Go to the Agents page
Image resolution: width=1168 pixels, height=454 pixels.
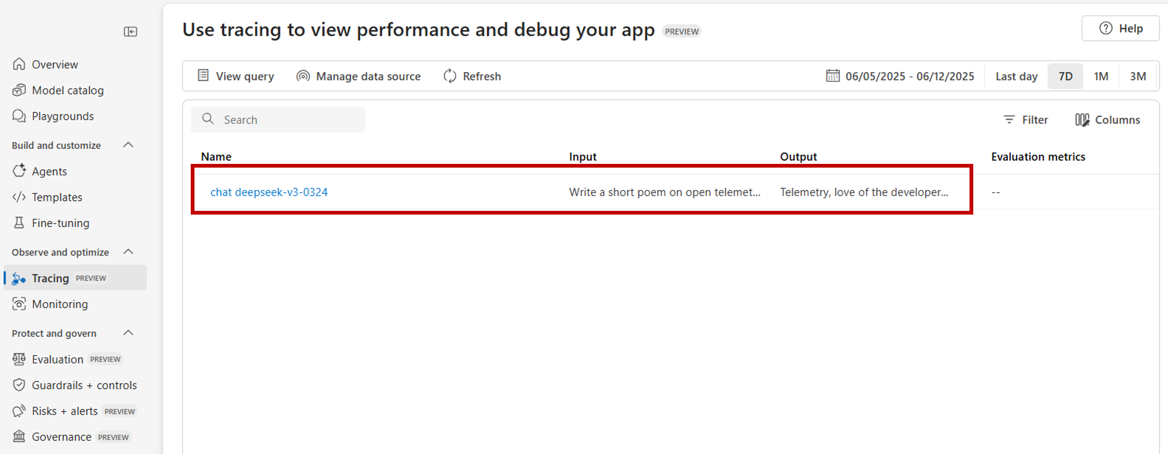tap(49, 172)
